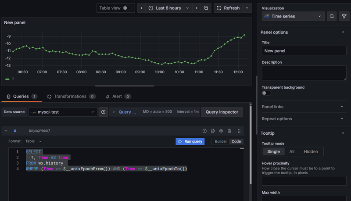
Task: Delete query A with trash icon
Action: pyautogui.click(x=229, y=131)
